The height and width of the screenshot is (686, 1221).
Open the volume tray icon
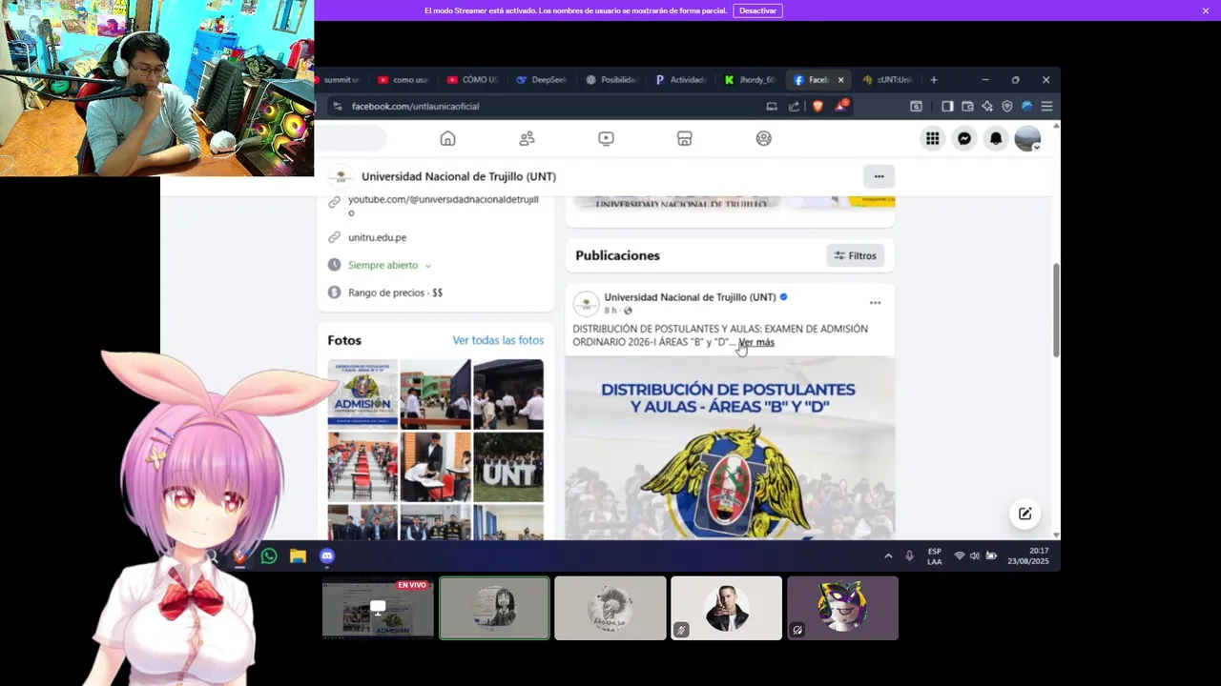[x=975, y=555]
